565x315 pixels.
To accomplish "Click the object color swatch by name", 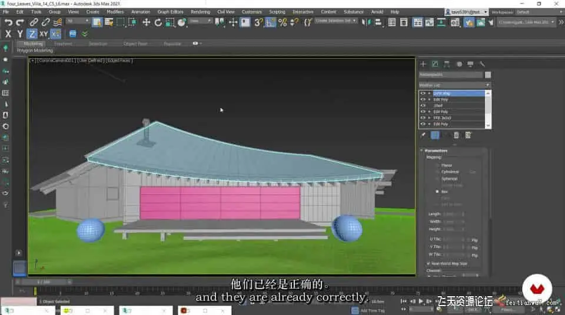I will click(x=488, y=75).
